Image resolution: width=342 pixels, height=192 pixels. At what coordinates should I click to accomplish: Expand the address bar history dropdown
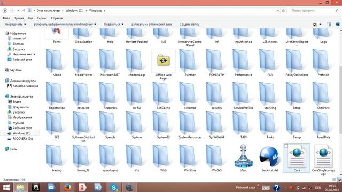click(278, 11)
